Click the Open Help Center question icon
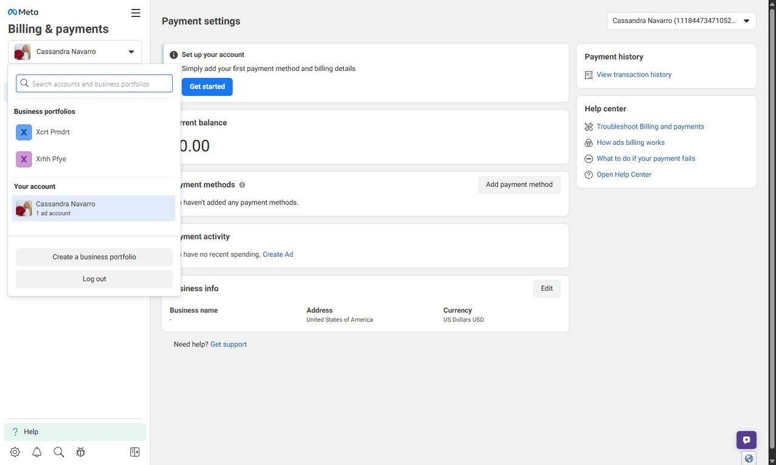Screen dimensions: 776x465 click(x=589, y=175)
